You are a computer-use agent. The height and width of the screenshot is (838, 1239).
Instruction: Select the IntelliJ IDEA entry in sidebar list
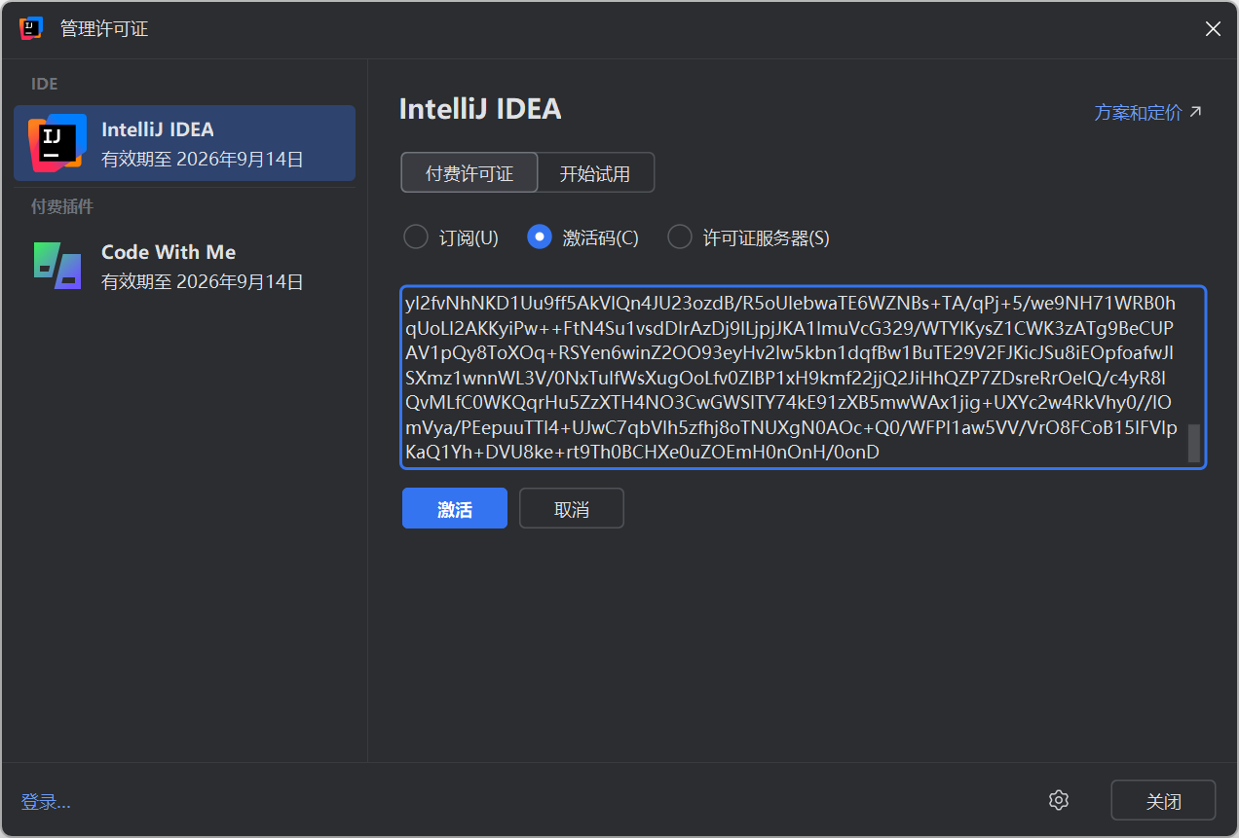click(x=184, y=143)
